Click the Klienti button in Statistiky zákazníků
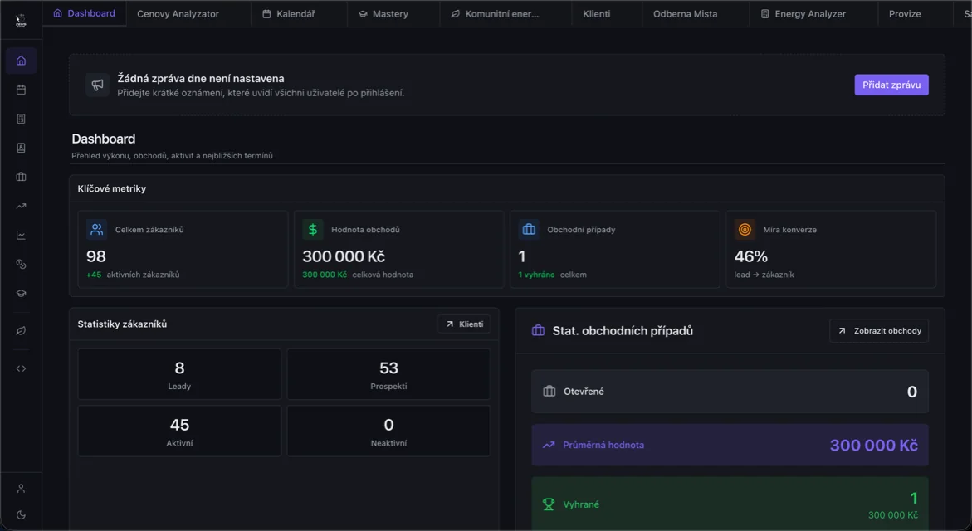 pyautogui.click(x=464, y=324)
